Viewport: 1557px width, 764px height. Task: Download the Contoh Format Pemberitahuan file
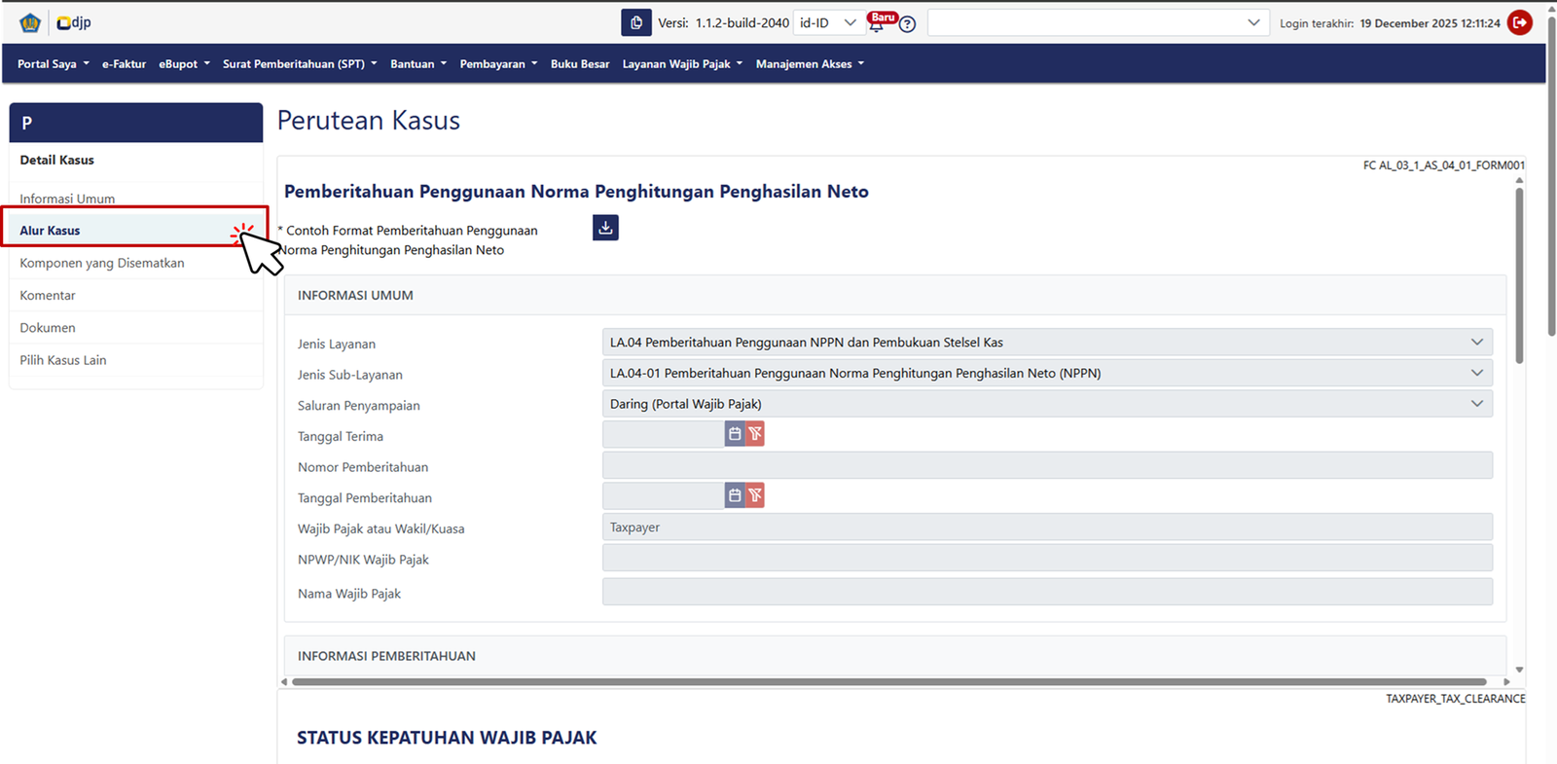(605, 228)
